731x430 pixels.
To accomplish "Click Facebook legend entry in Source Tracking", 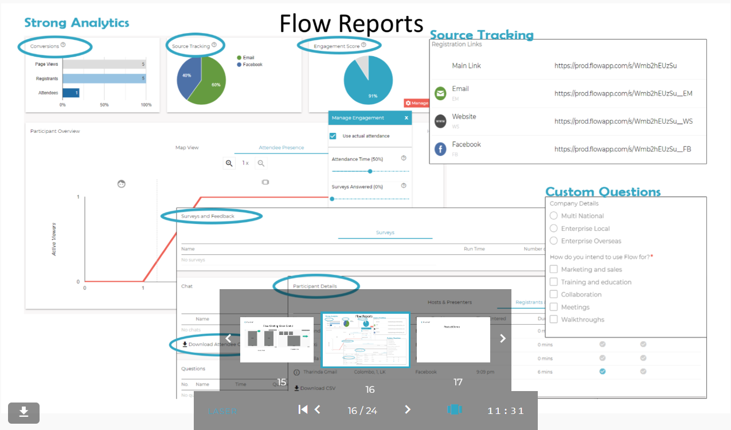I will click(249, 65).
